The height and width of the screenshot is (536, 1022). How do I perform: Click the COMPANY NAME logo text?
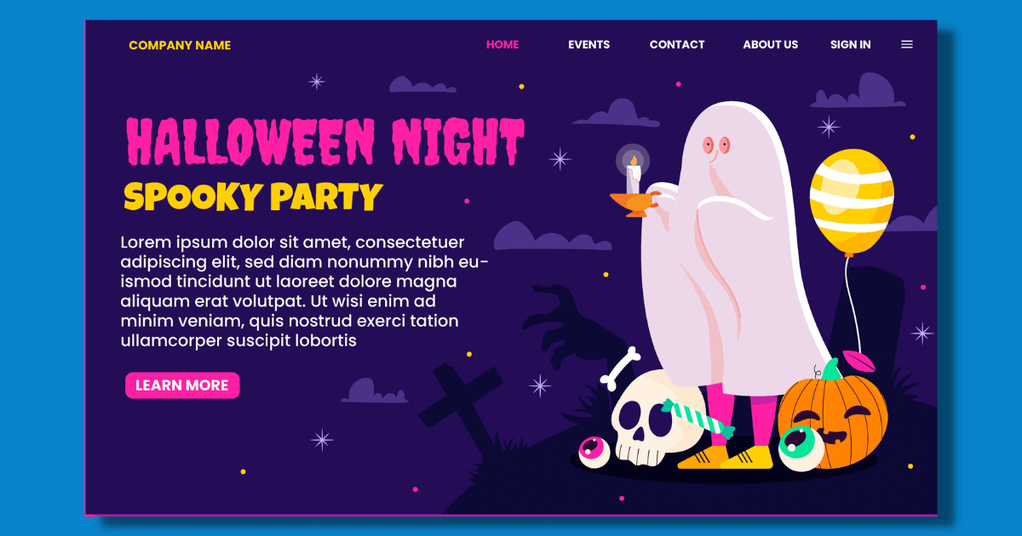[180, 45]
